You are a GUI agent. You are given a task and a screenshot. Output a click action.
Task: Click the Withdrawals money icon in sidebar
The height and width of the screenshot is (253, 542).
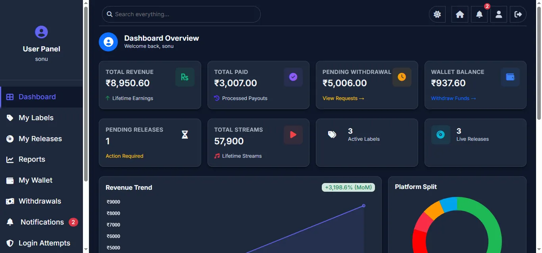coord(10,201)
